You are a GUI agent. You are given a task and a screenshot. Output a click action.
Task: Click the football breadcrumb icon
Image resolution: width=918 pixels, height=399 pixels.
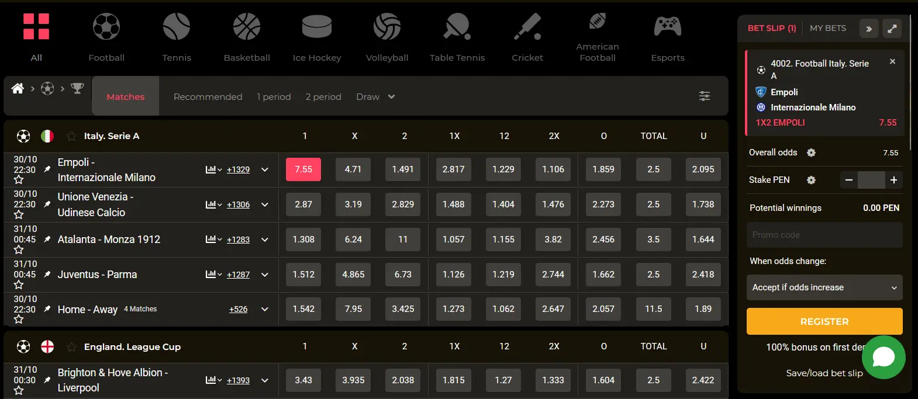pos(47,88)
